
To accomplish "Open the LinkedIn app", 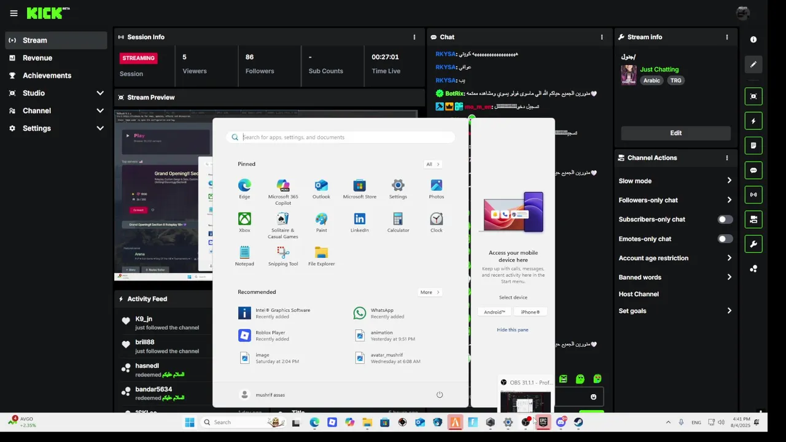I will click(359, 222).
